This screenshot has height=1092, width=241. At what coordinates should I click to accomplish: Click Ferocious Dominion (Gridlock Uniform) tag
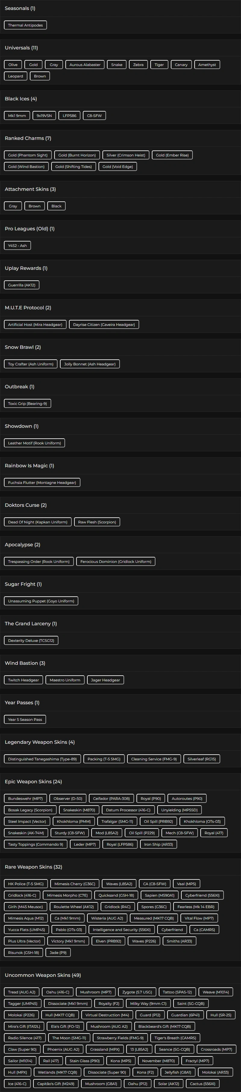(x=116, y=562)
